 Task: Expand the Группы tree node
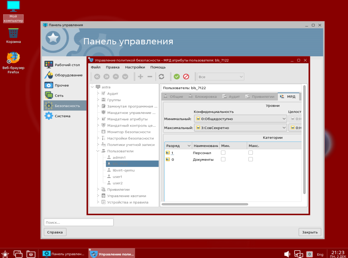click(98, 100)
